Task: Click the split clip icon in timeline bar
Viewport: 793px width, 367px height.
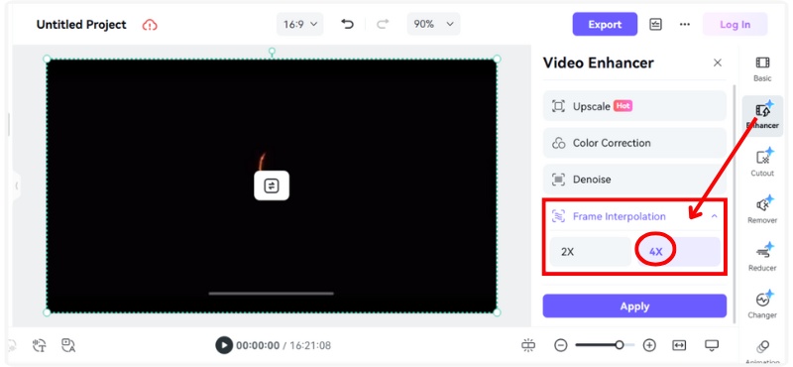Action: pos(528,345)
